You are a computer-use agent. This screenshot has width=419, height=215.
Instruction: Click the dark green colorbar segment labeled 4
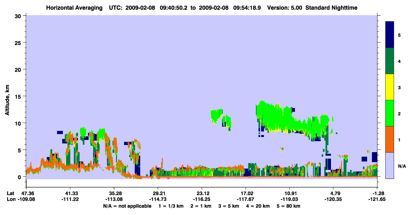click(390, 61)
